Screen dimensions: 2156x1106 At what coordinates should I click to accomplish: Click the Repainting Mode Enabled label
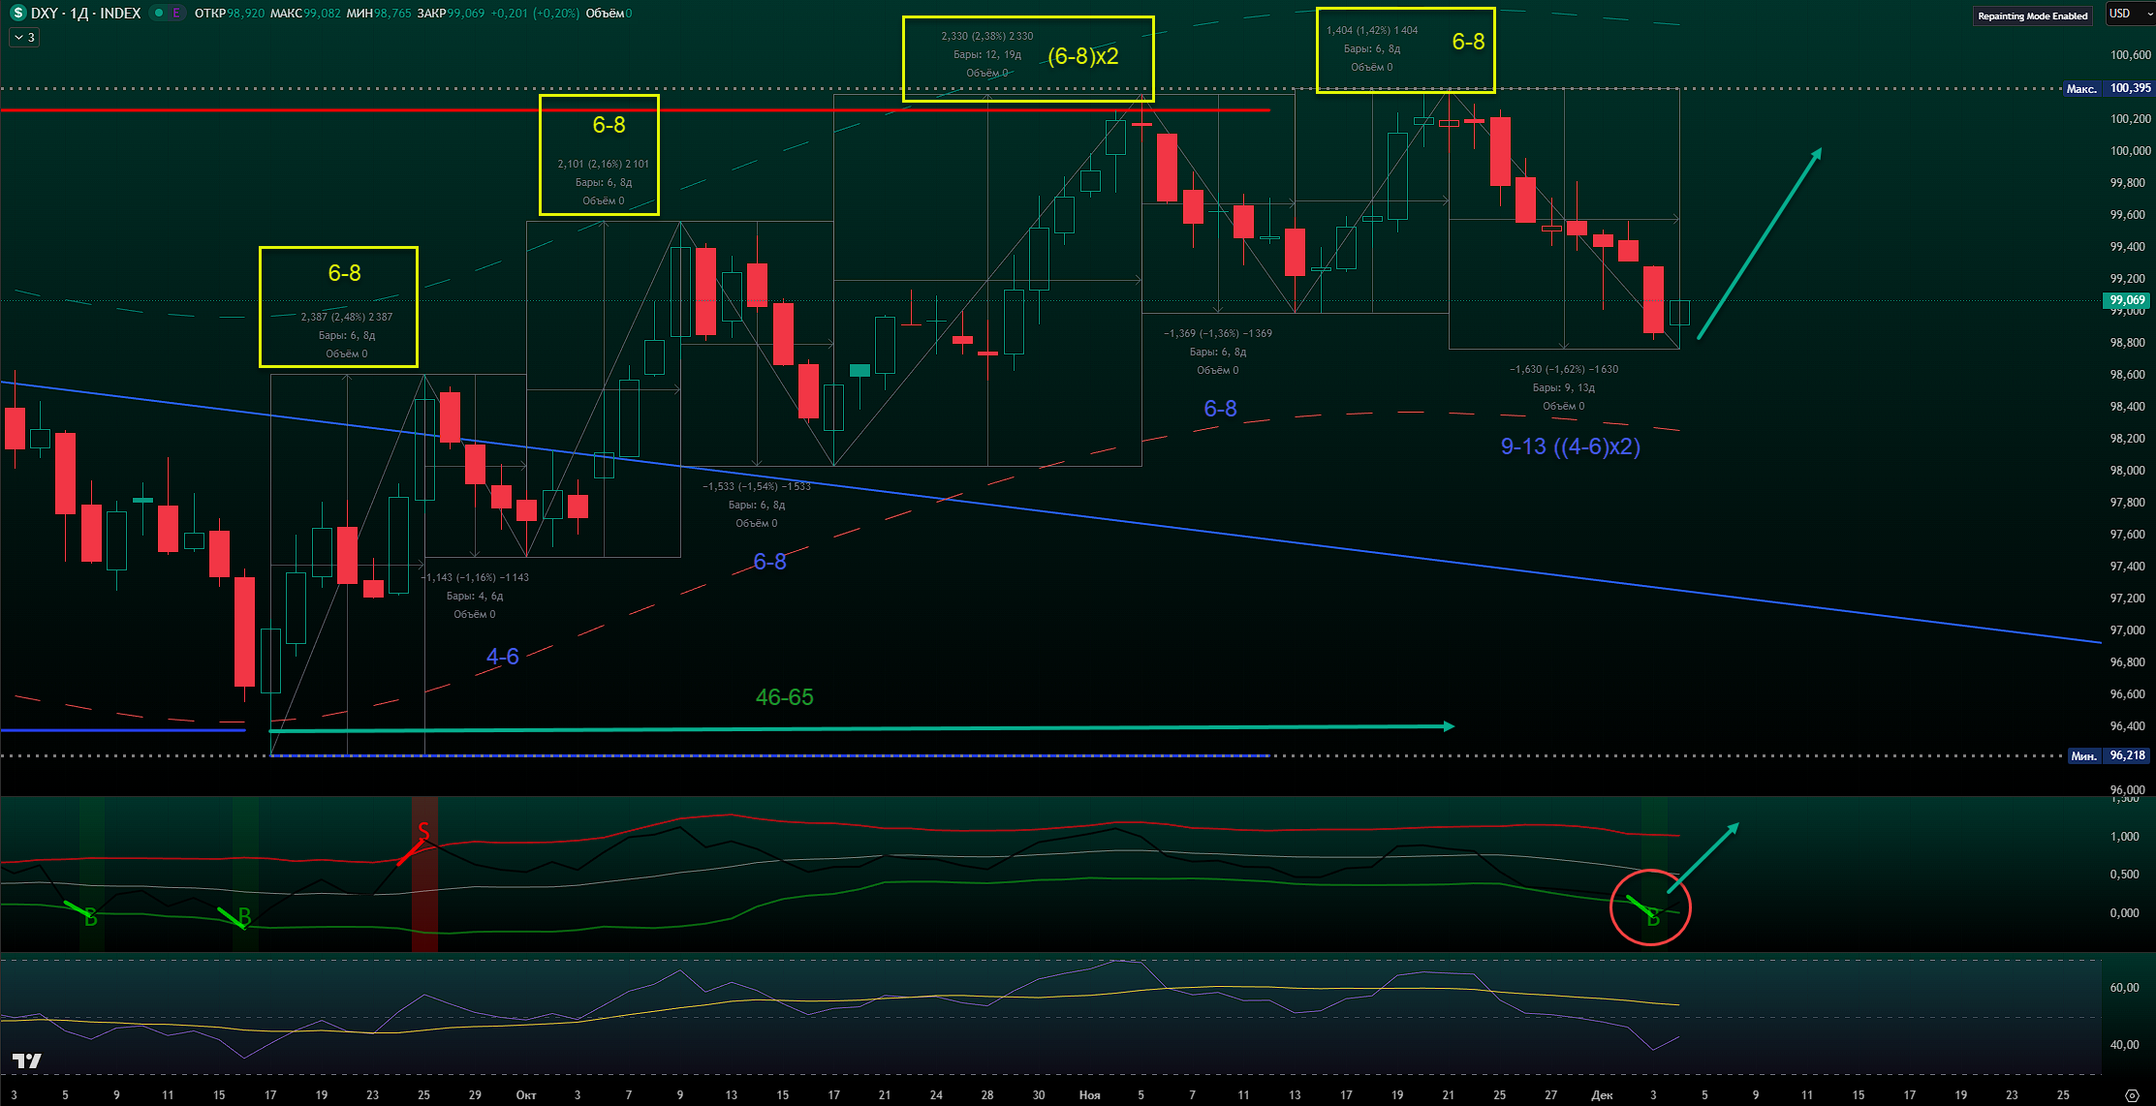[2032, 15]
